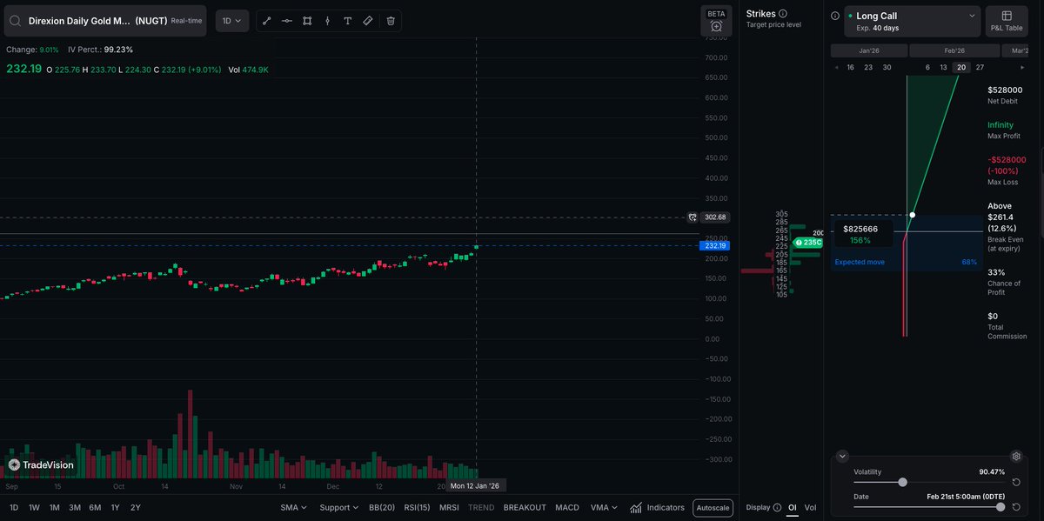Viewport: 1044px width, 521px height.
Task: Reset Date with its refresh icon
Action: pyautogui.click(x=1016, y=506)
